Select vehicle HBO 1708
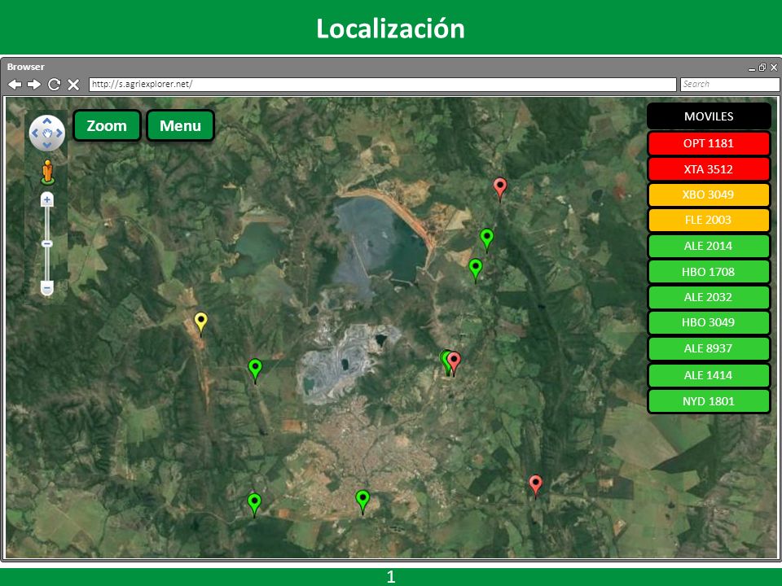This screenshot has height=586, width=782. click(709, 272)
